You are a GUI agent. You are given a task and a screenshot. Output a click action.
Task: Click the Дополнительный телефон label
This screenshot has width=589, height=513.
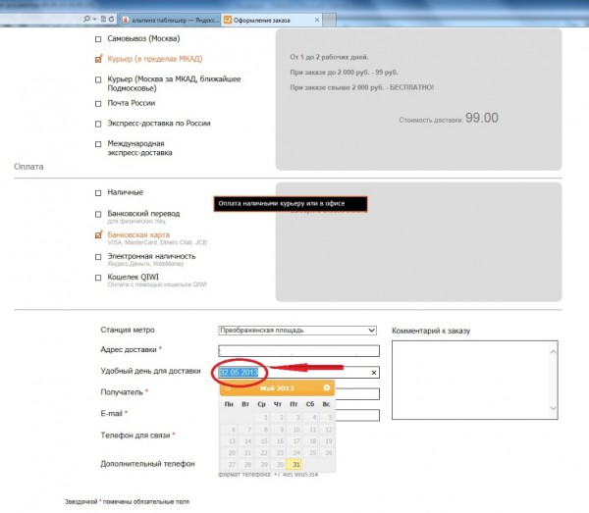coord(147,464)
